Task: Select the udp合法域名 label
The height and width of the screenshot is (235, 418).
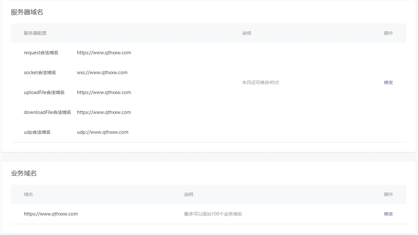Action: pos(37,132)
